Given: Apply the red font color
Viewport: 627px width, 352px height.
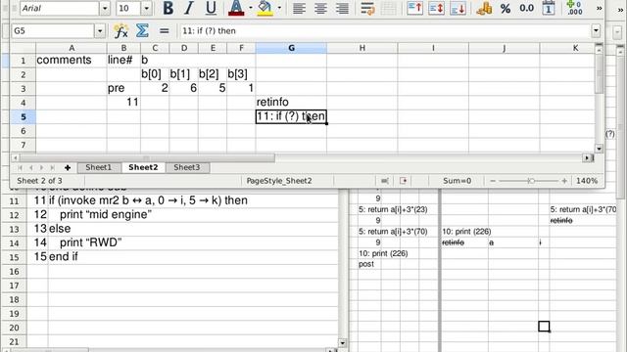Looking at the screenshot, I should [236, 9].
